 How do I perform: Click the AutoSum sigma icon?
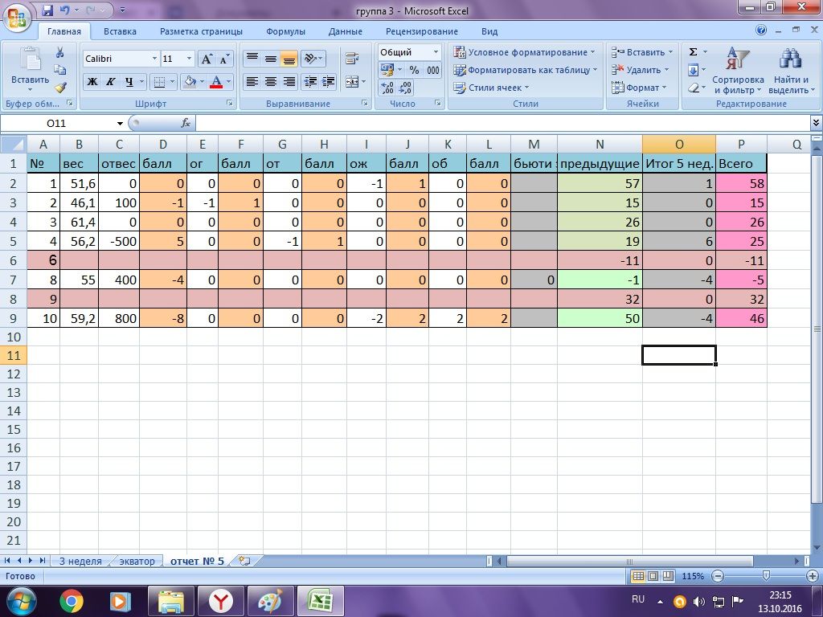[x=693, y=52]
